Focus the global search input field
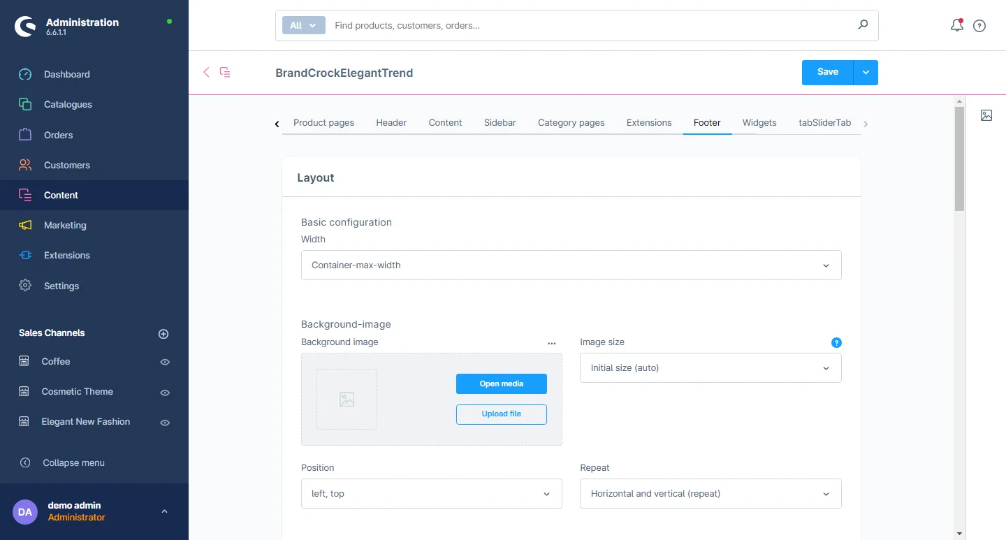Image resolution: width=1006 pixels, height=540 pixels. (587, 25)
